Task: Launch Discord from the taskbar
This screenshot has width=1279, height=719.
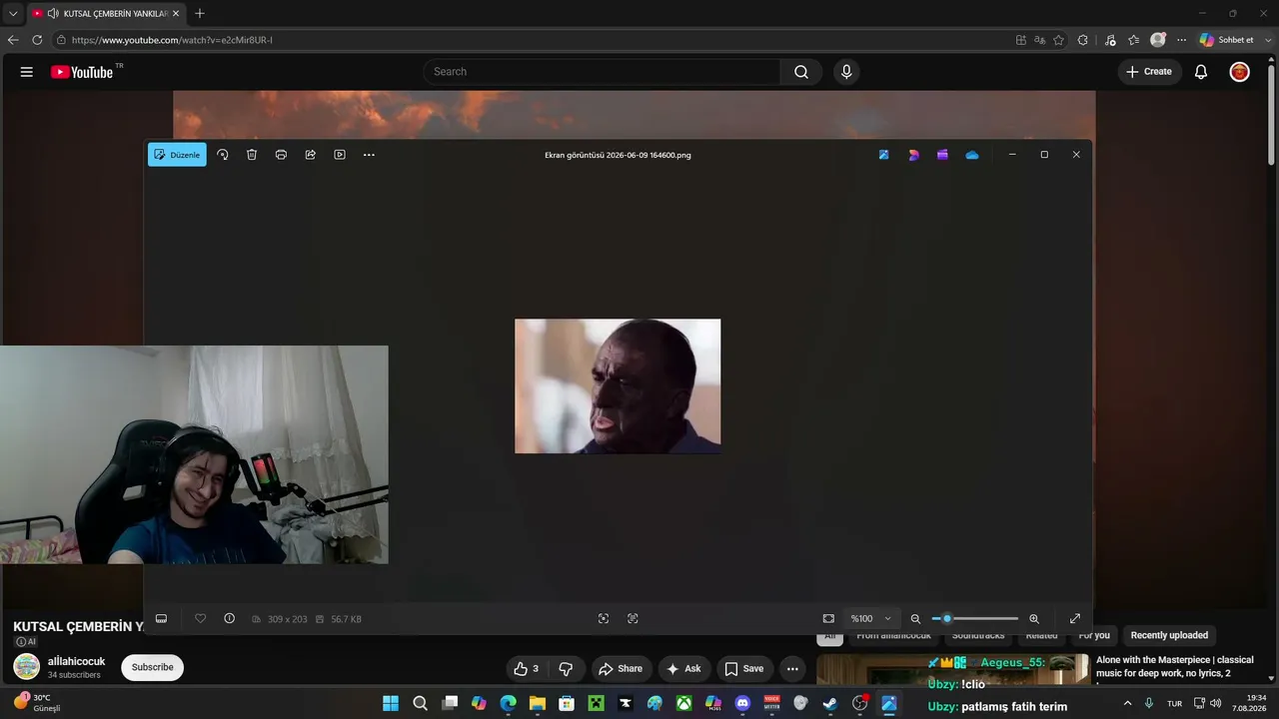Action: point(742,703)
